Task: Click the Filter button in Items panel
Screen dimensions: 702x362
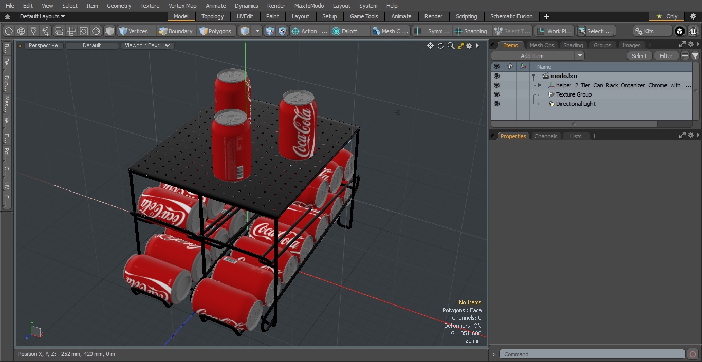Action: (666, 56)
